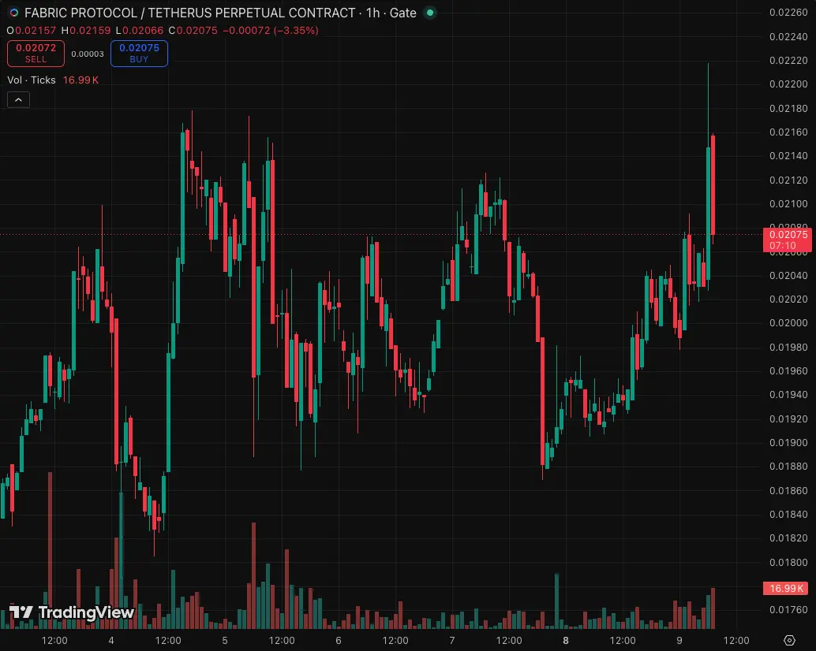Viewport: 816px width, 651px height.
Task: Click price axis label 0.01760
Action: click(x=788, y=610)
